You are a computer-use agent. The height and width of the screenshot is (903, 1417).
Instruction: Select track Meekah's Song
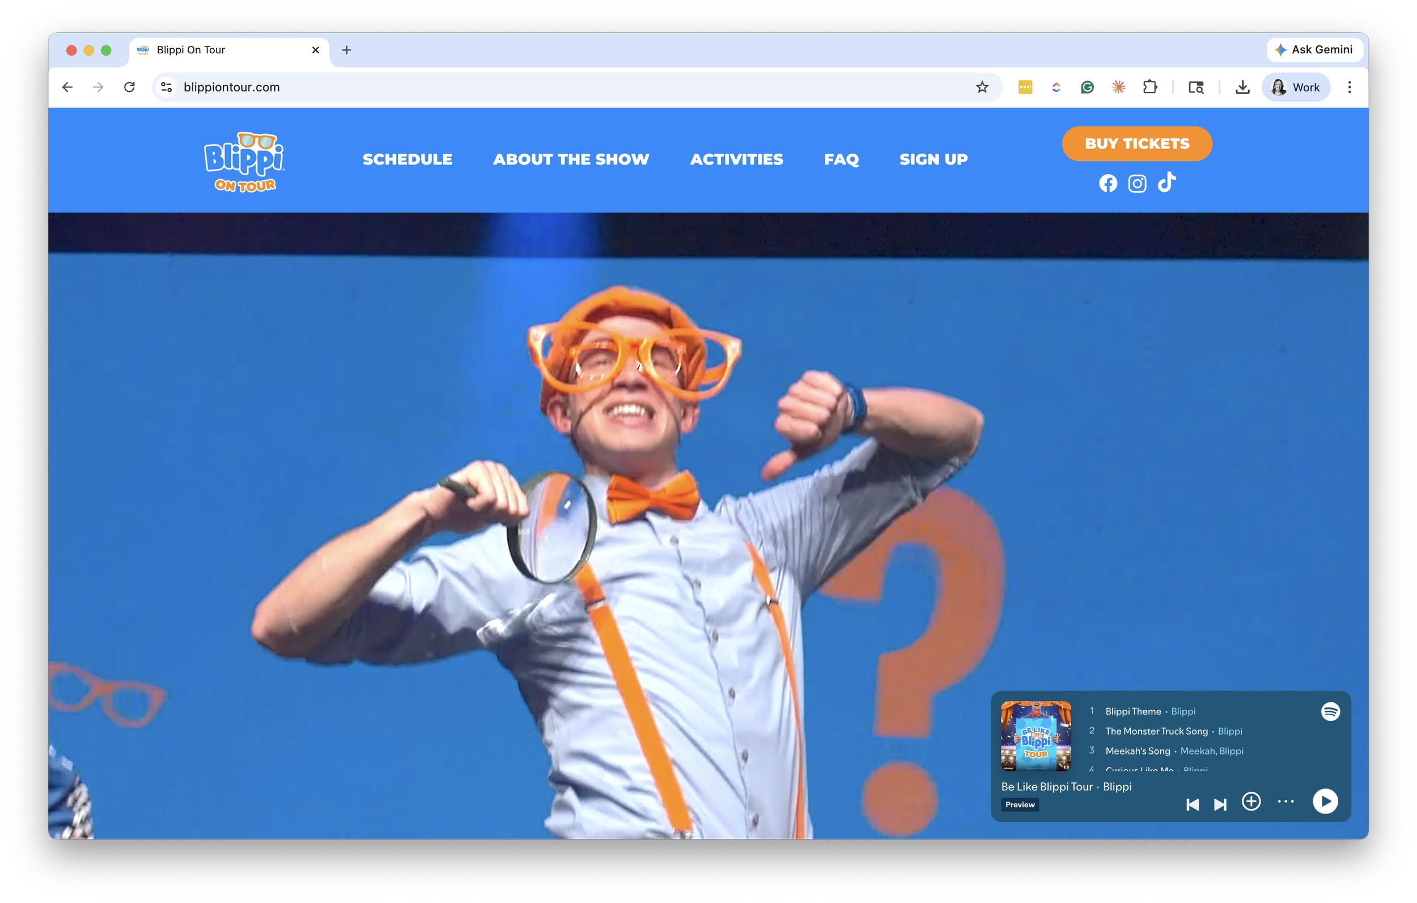coord(1137,751)
